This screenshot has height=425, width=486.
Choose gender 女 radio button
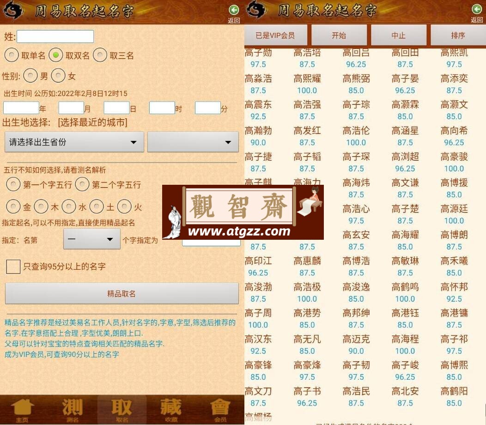tap(58, 76)
